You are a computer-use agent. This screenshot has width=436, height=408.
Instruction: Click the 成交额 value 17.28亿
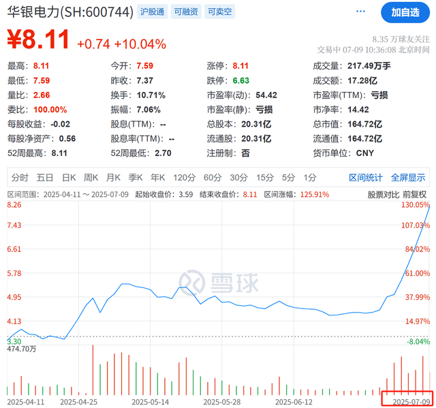click(362, 80)
